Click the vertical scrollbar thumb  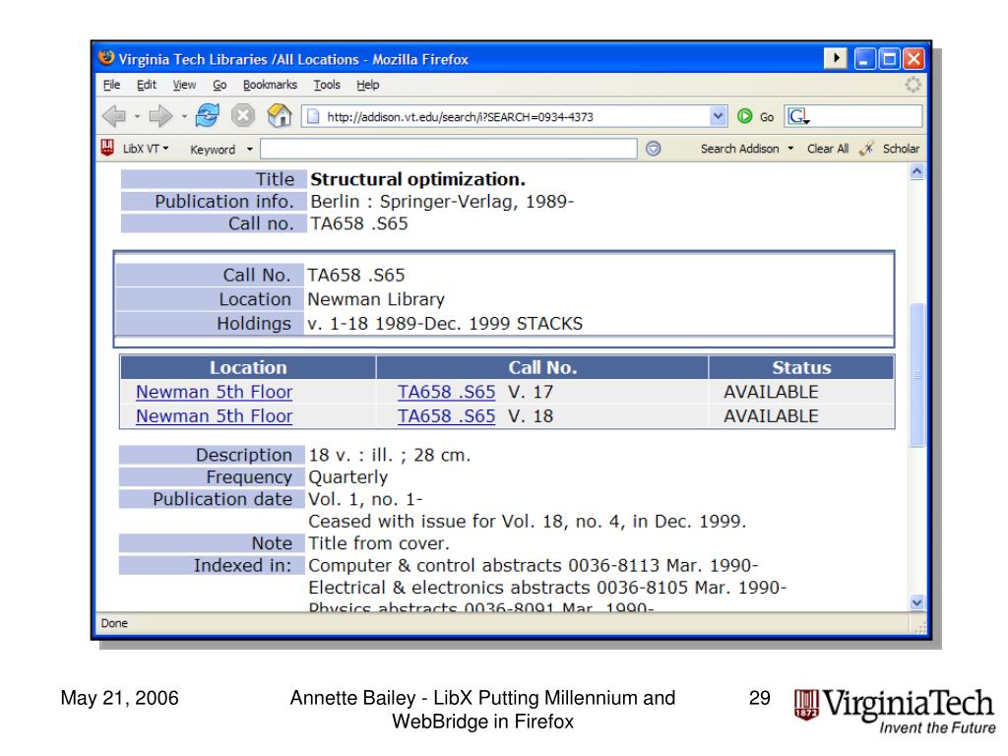tap(916, 374)
